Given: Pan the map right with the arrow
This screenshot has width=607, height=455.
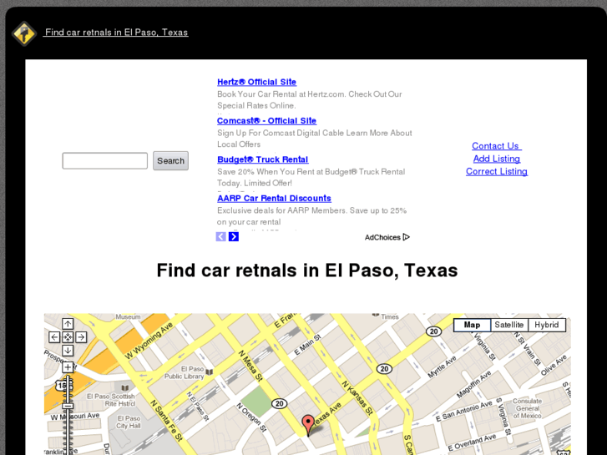Looking at the screenshot, I should coord(81,337).
